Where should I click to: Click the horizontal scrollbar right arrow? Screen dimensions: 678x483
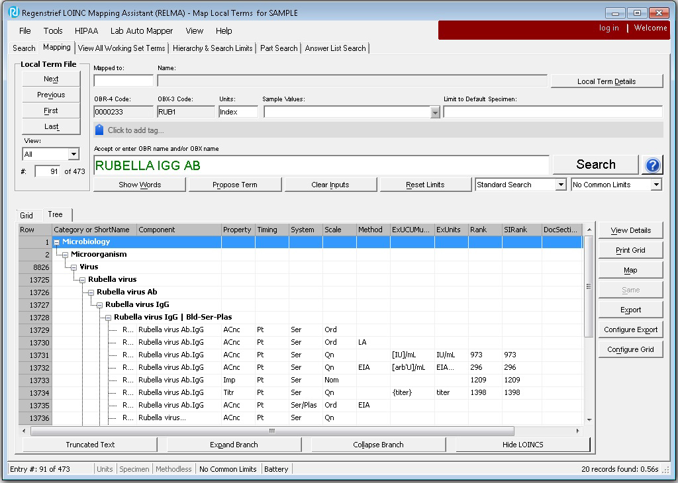577,431
